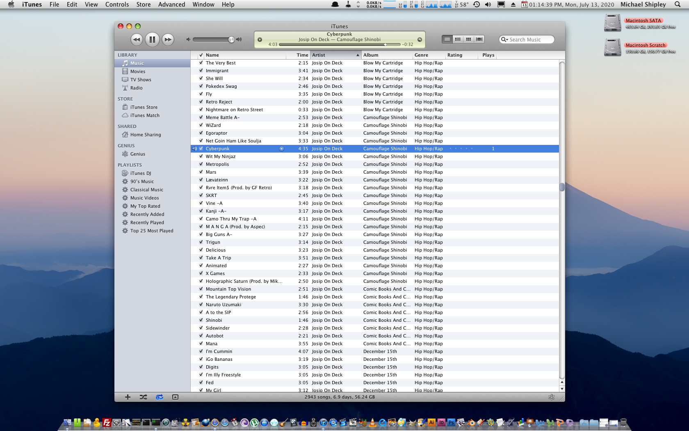689x431 pixels.
Task: Click the right arrow icon in the now-playing display
Action: (x=420, y=40)
